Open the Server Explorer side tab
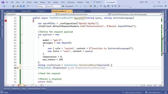 (2, 15)
